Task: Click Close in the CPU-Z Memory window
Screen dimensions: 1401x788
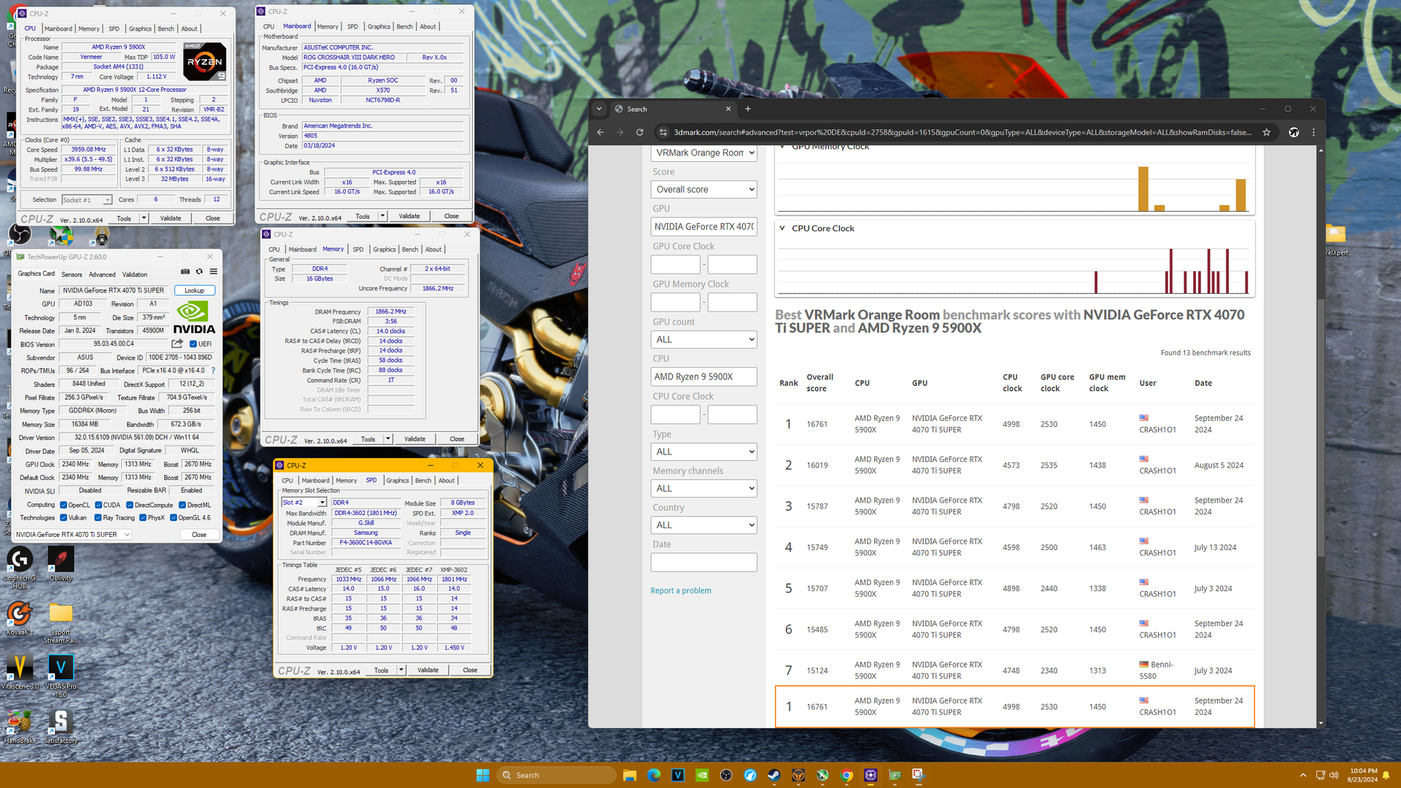Action: coord(457,439)
